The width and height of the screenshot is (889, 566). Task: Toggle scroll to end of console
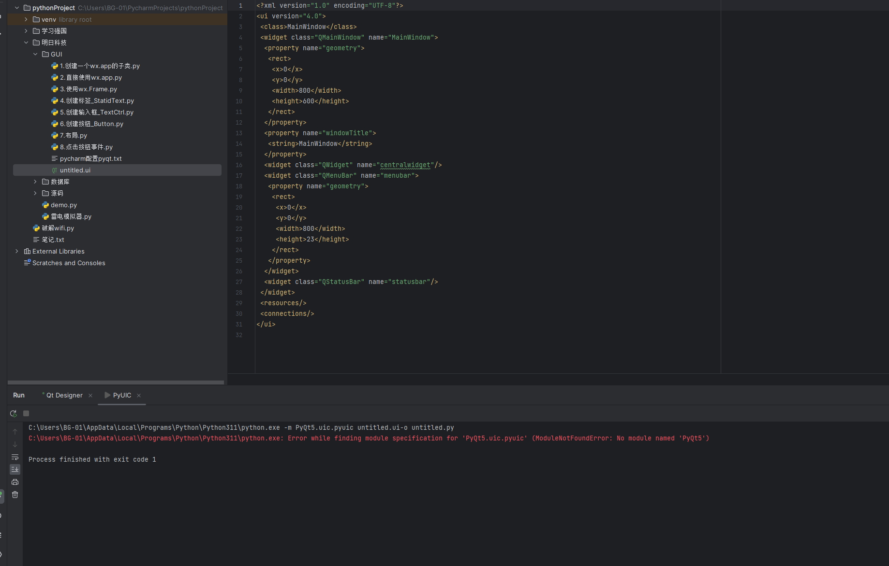click(15, 469)
